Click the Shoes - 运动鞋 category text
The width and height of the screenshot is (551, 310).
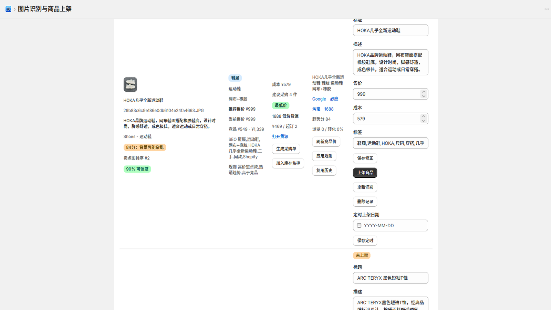[137, 137]
